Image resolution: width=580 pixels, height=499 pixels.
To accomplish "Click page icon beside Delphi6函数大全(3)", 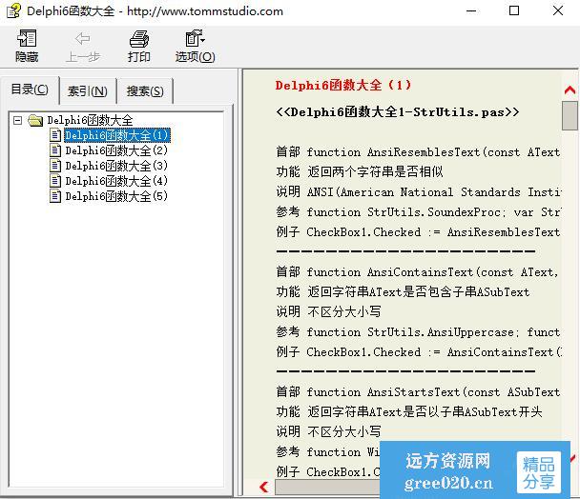I will [55, 166].
